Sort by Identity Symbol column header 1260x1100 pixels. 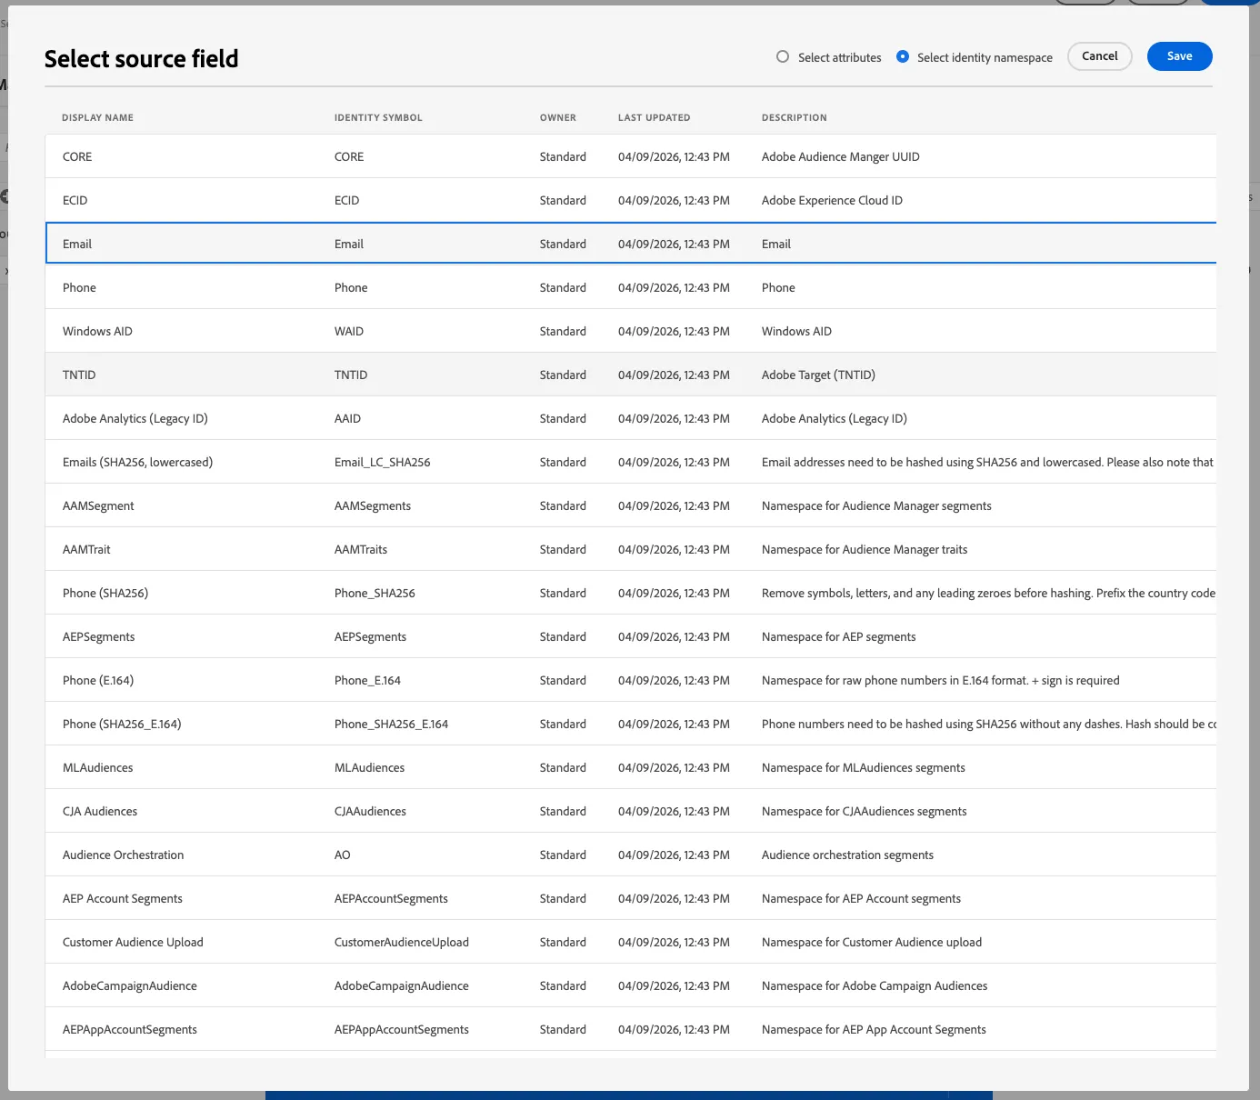point(378,117)
